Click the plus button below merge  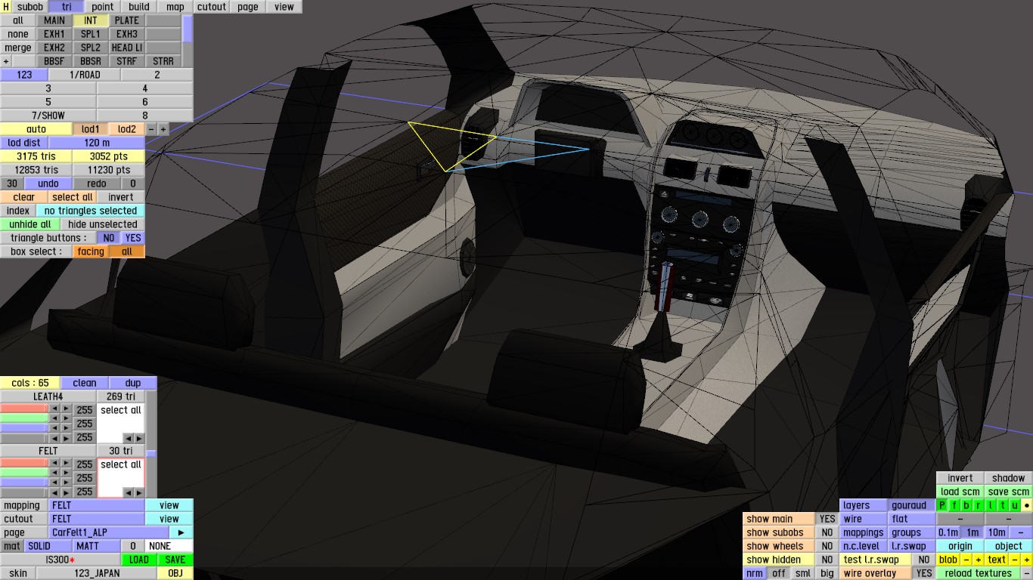pyautogui.click(x=6, y=61)
